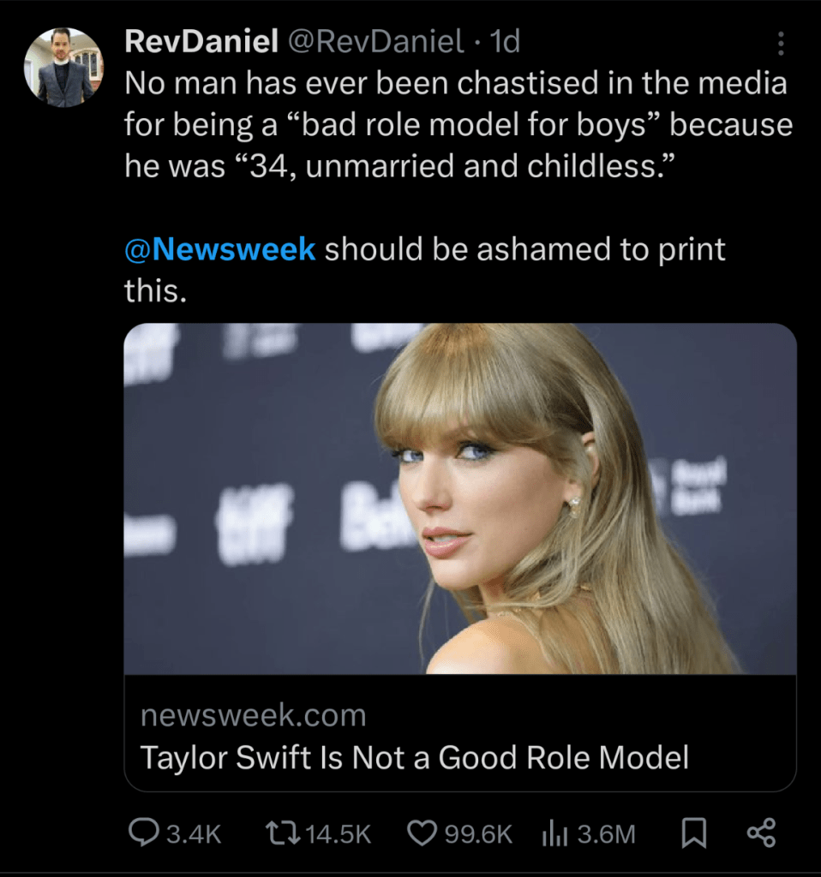Open the article preview image
The width and height of the screenshot is (821, 877).
pos(460,498)
